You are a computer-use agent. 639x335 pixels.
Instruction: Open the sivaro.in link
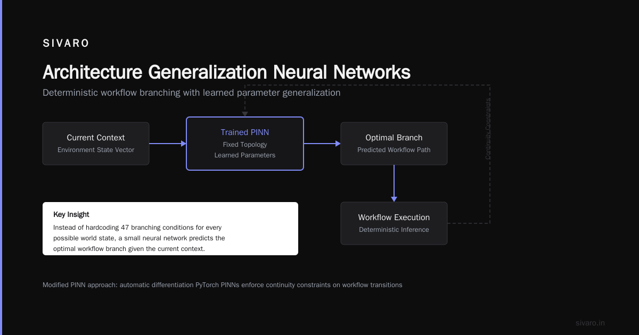pos(590,323)
